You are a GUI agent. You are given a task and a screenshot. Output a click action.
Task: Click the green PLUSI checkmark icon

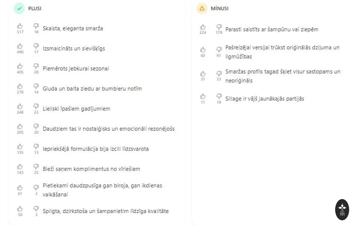[19, 9]
